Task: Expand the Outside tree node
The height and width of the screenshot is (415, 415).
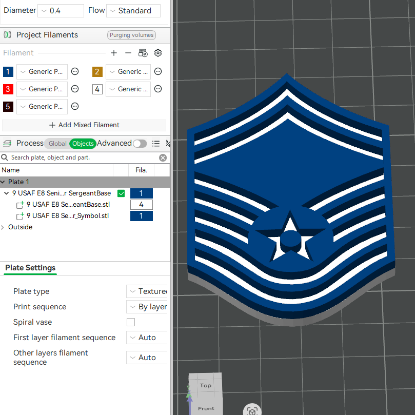Action: pyautogui.click(x=3, y=227)
